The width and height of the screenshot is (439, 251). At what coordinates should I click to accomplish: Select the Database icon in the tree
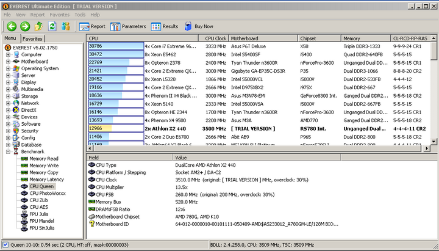coord(16,145)
